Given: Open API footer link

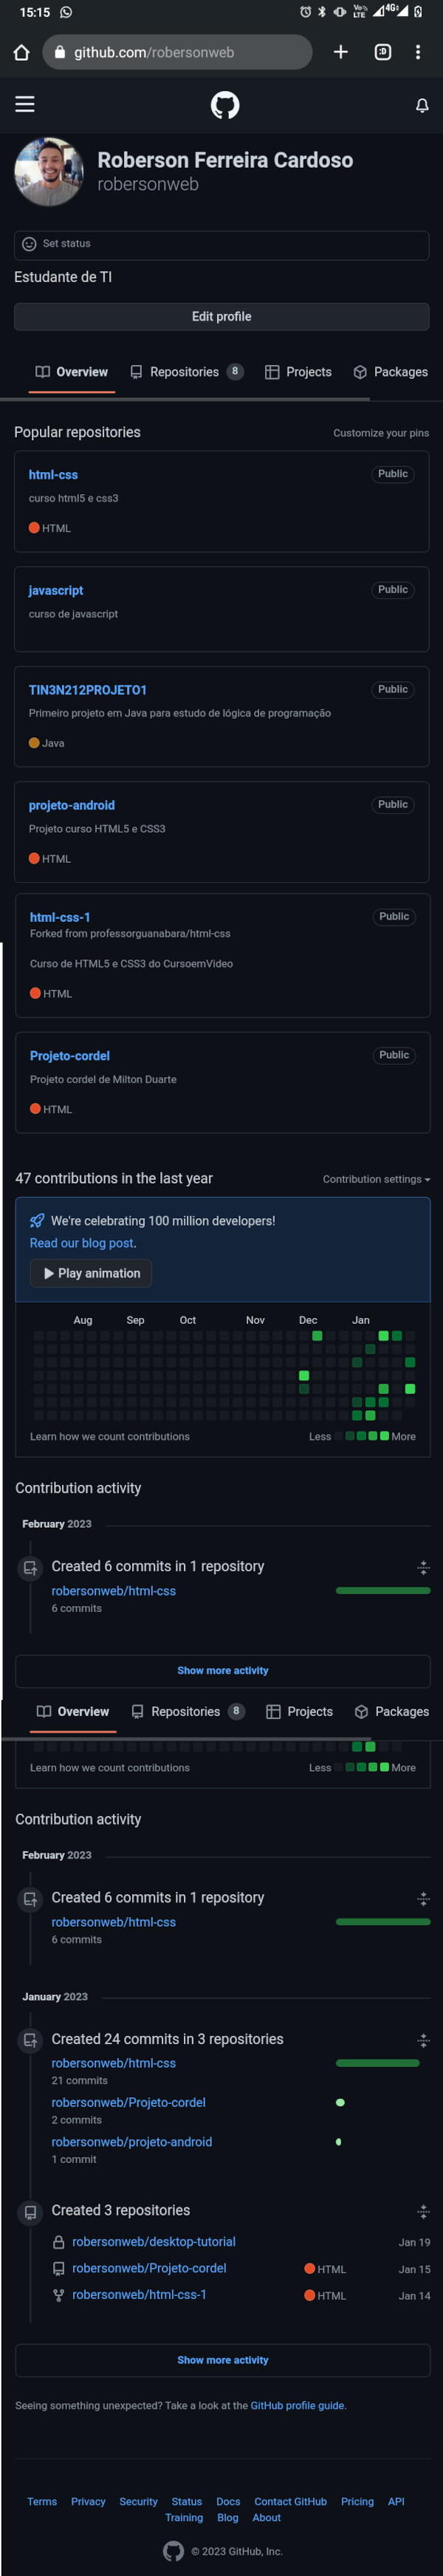Looking at the screenshot, I should 396,2502.
